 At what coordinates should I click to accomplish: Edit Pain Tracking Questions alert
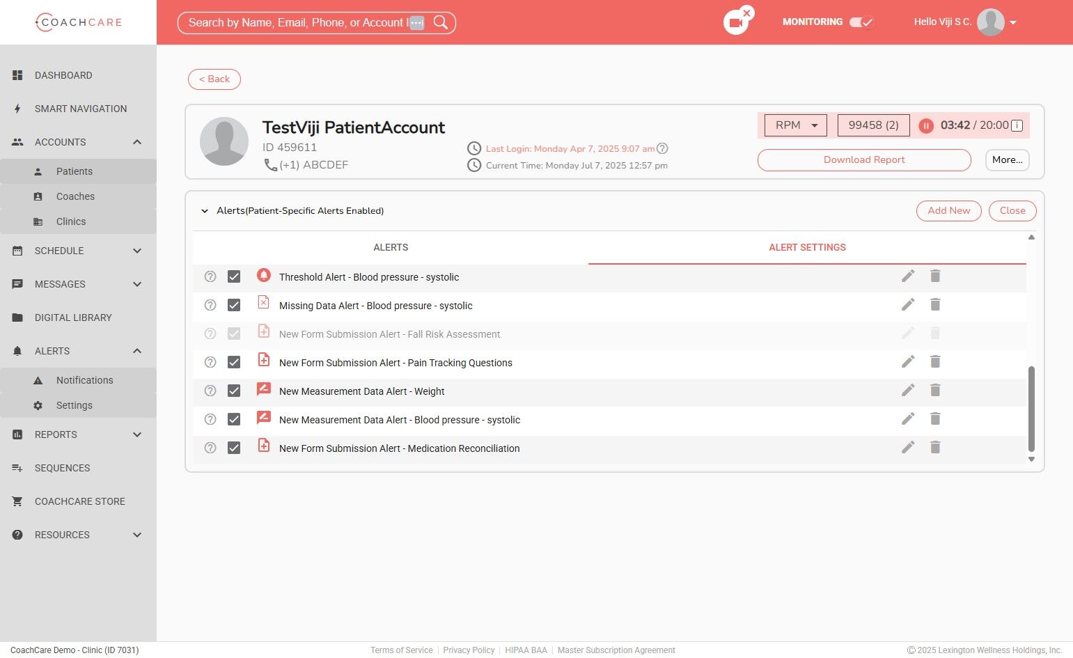tap(908, 362)
